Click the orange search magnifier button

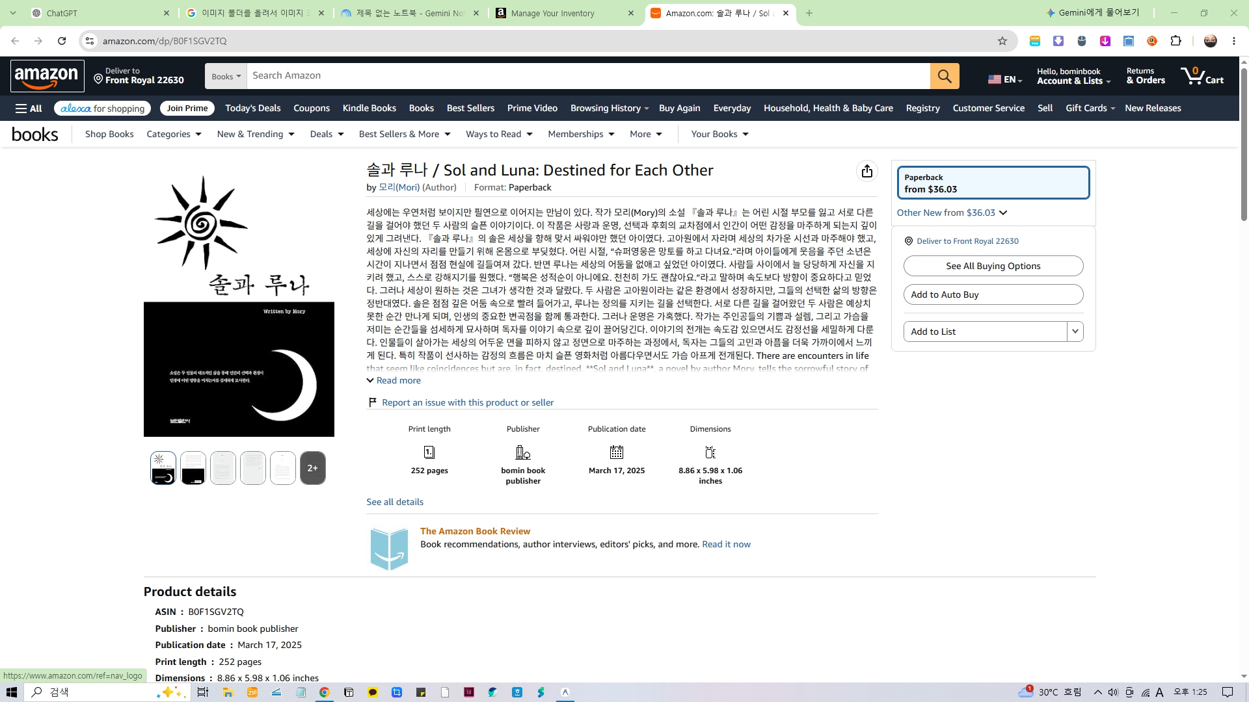945,76
